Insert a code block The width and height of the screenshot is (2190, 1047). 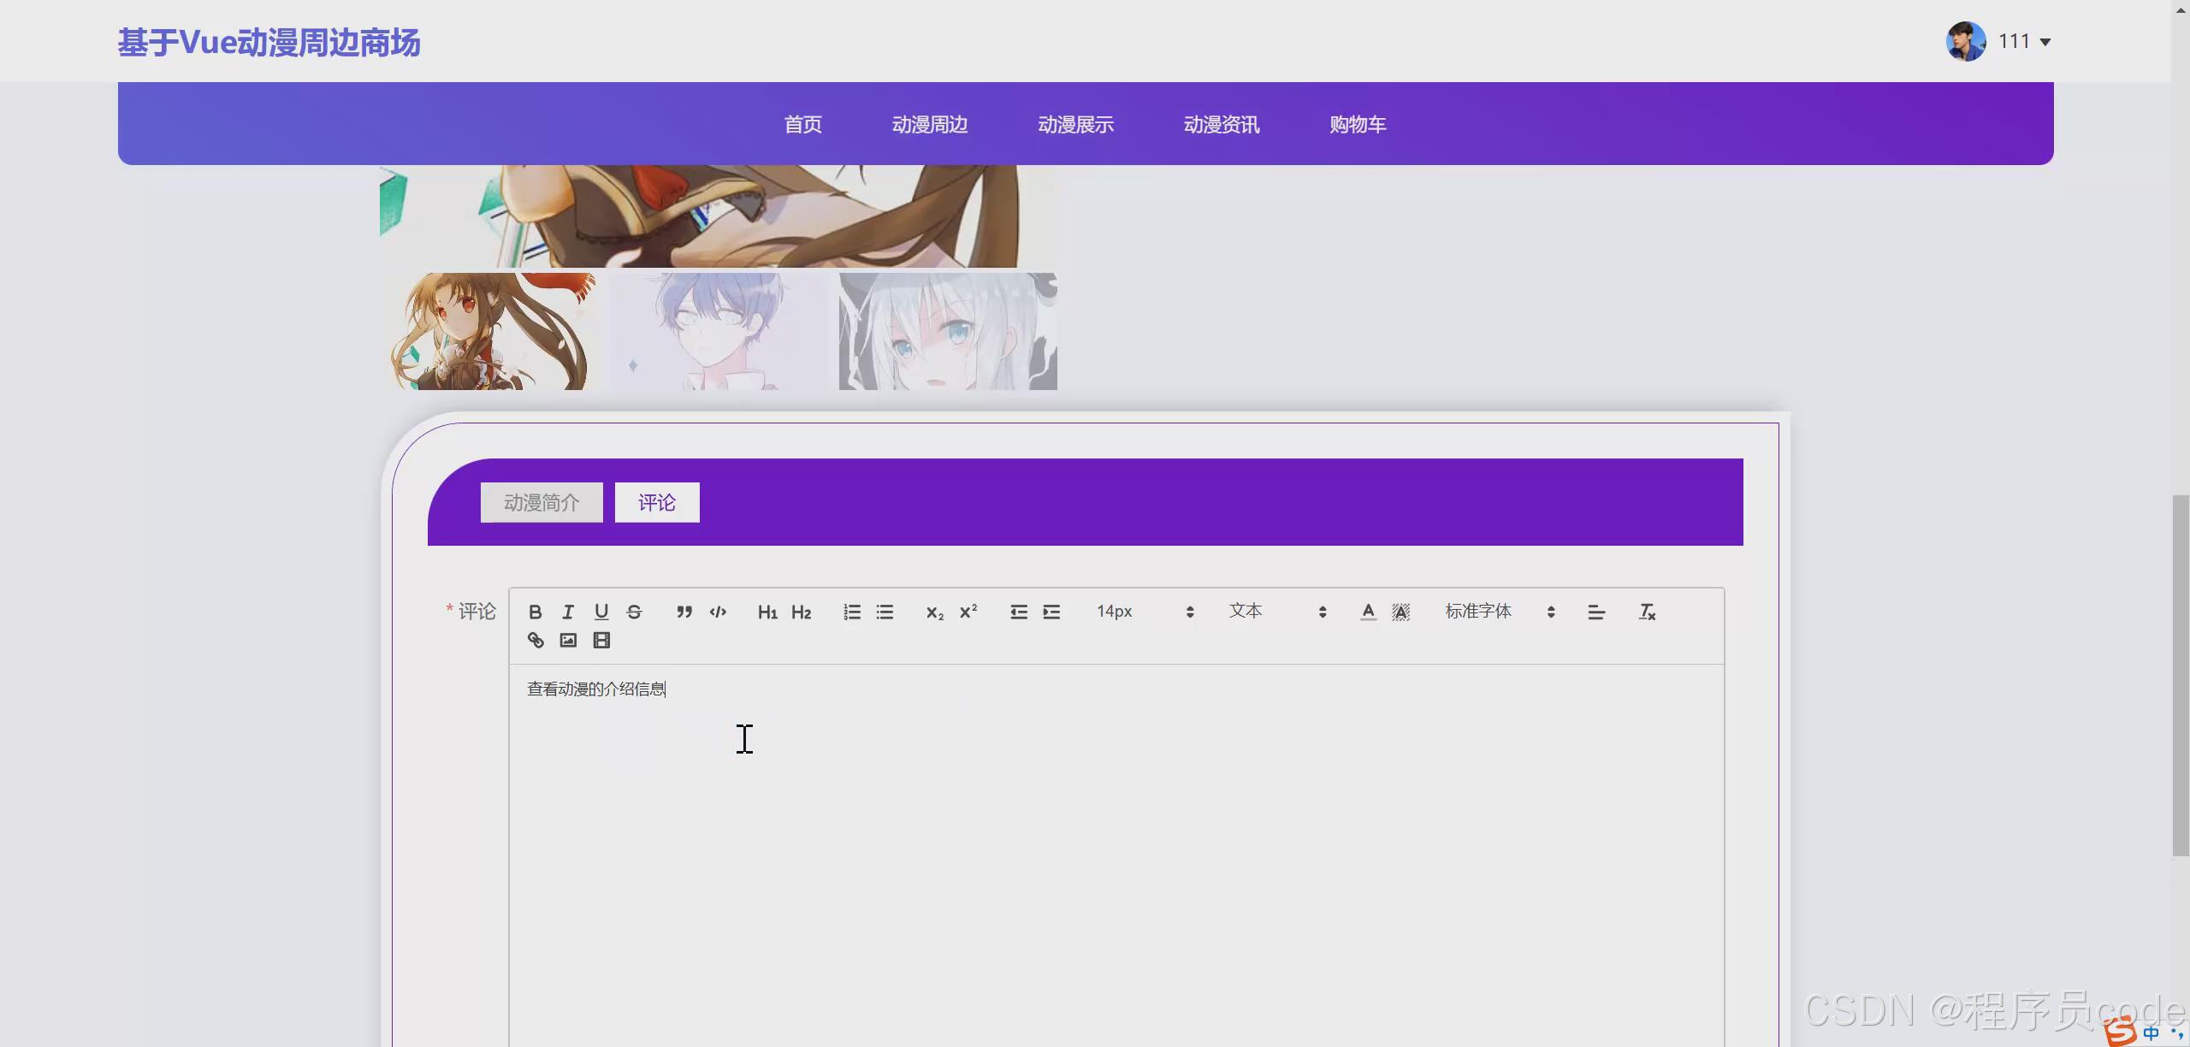pos(718,612)
